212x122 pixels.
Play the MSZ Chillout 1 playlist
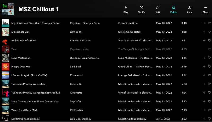[126, 10]
